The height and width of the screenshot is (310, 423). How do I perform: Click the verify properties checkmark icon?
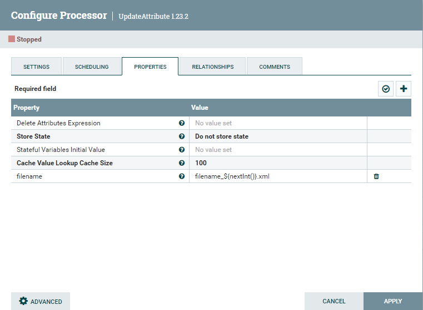click(386, 89)
